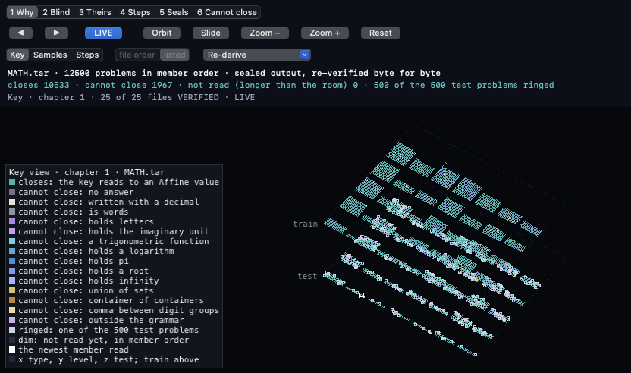Go to the '3 Theirs' chapter tab
Image resolution: width=631 pixels, height=373 pixels.
[x=95, y=12]
